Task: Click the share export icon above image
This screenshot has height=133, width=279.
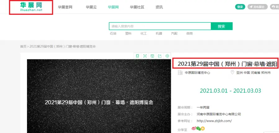Action: click(x=160, y=56)
